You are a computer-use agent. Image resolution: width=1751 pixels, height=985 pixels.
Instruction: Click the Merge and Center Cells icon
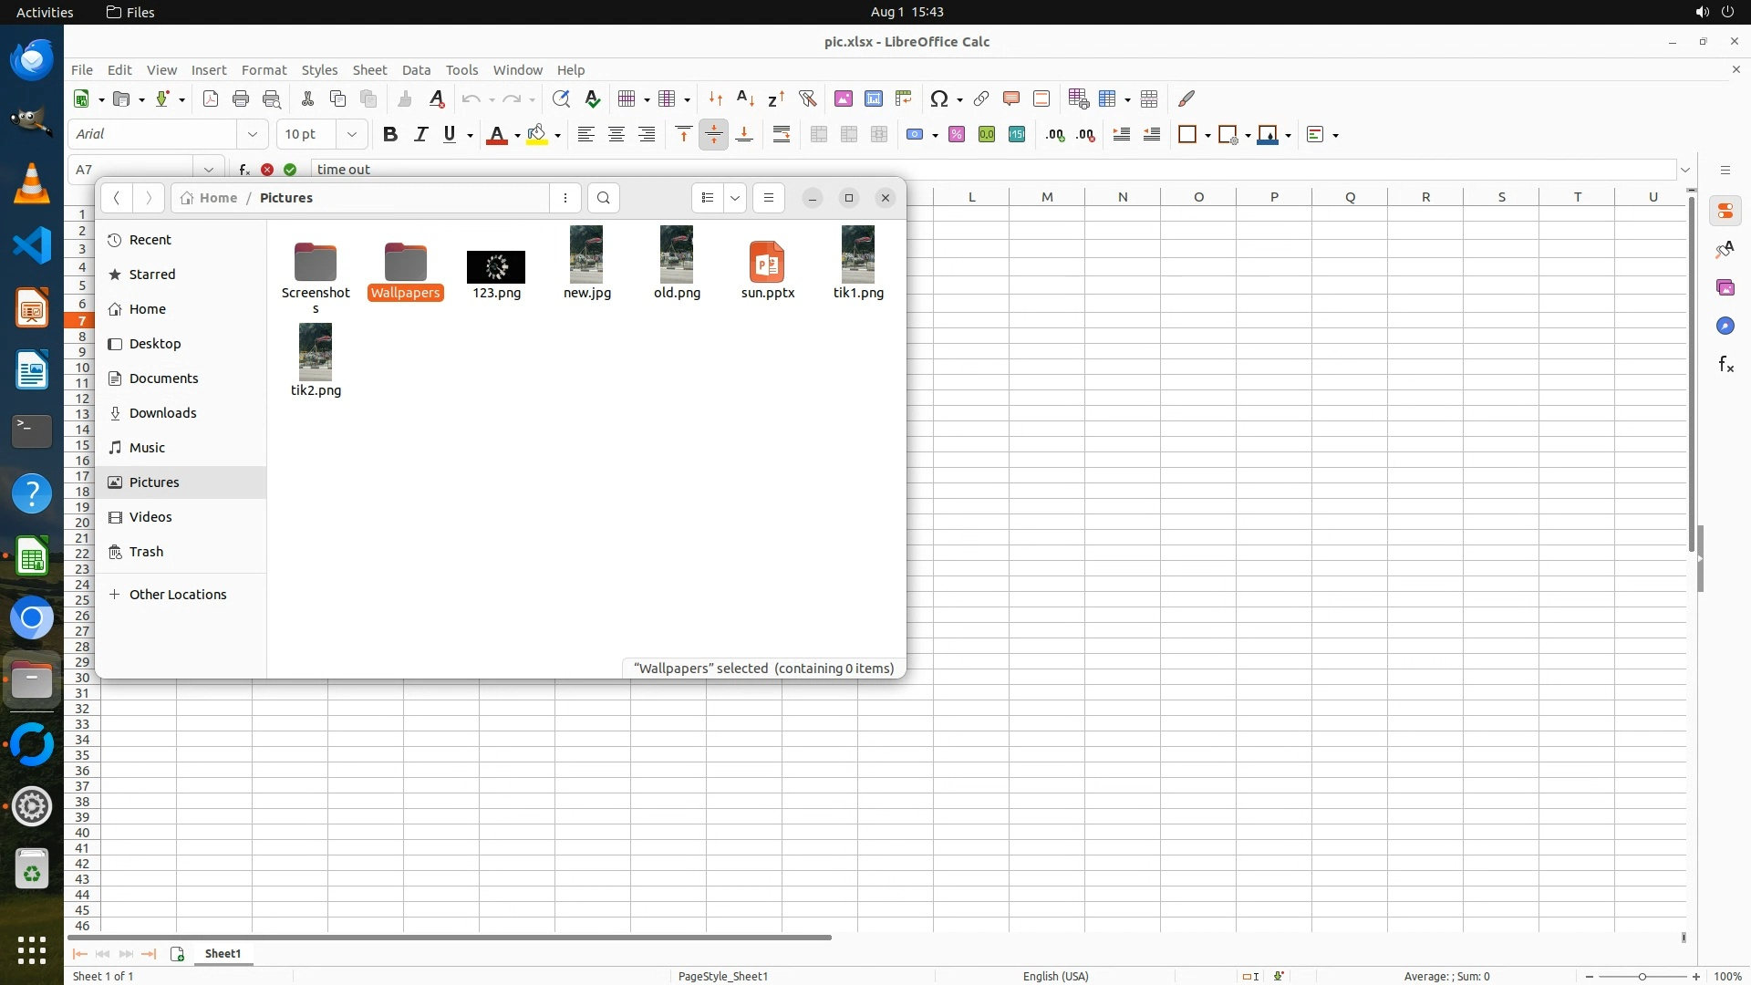point(819,134)
